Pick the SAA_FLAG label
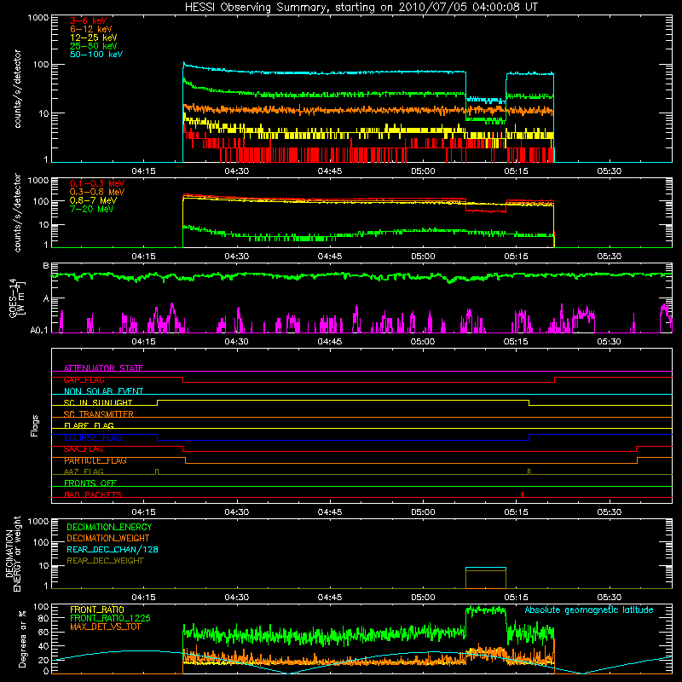 84,449
